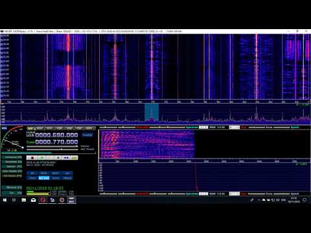Image resolution: width=311 pixels, height=233 pixels.
Task: Start recording with the red Record button
Action: tap(32, 158)
